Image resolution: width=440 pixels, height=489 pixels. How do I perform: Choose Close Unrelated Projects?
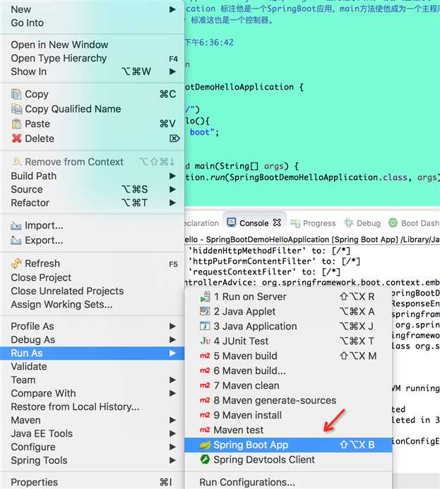click(93, 291)
